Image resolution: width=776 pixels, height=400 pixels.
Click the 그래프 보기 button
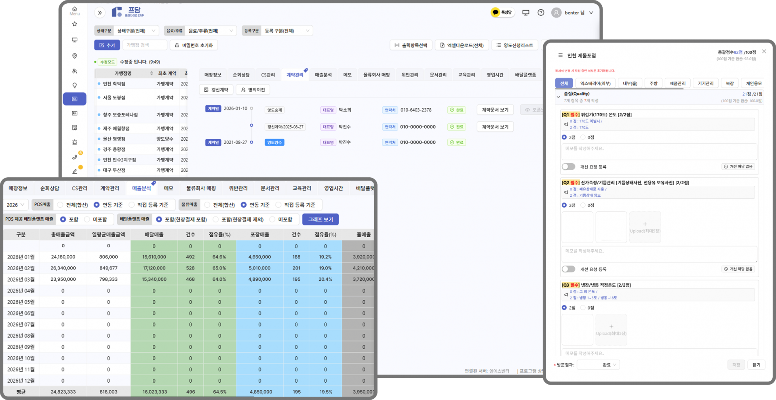(x=321, y=219)
